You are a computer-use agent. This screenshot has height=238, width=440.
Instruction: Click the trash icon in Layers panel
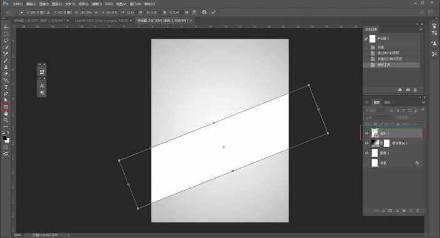[418, 211]
